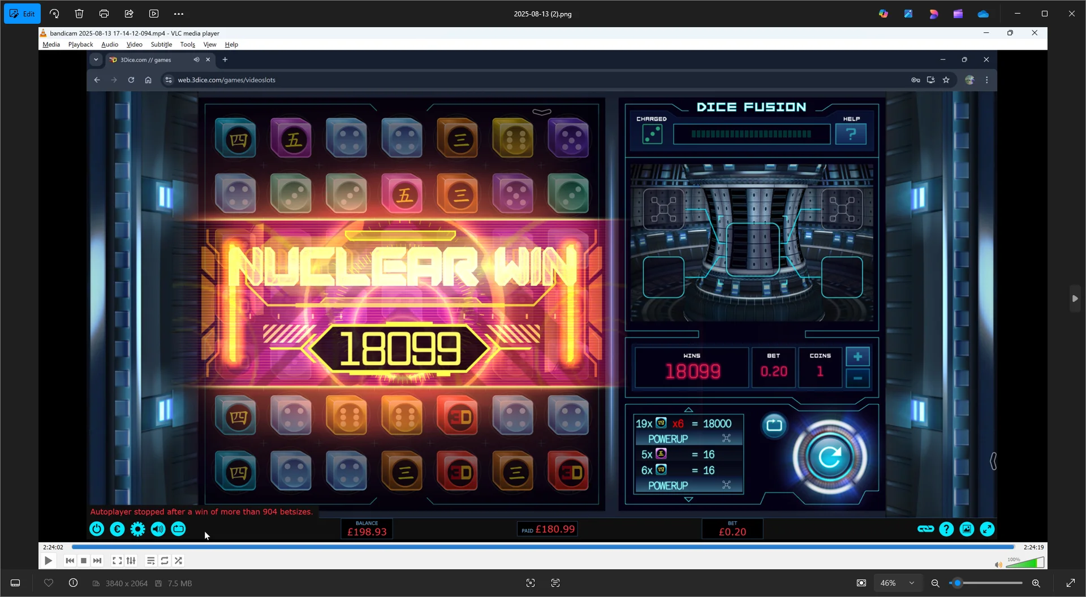This screenshot has height=597, width=1086.
Task: Go to next photo with right arrow
Action: (x=1075, y=298)
